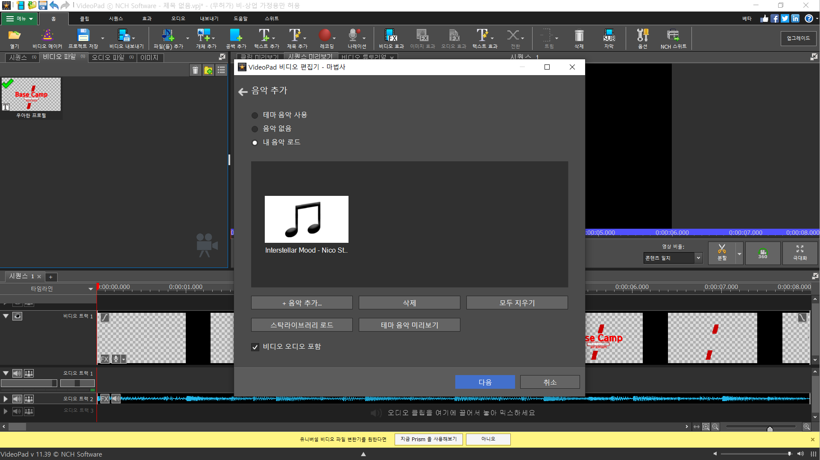Toggle 비디오 트랙 1 visibility icon
Image resolution: width=820 pixels, height=460 pixels.
tap(17, 316)
